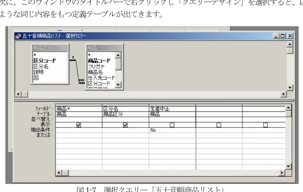Screen dimensions: 303x192
Task: Select 区分名 in the 商品区分 field list
Action: pyautogui.click(x=41, y=67)
